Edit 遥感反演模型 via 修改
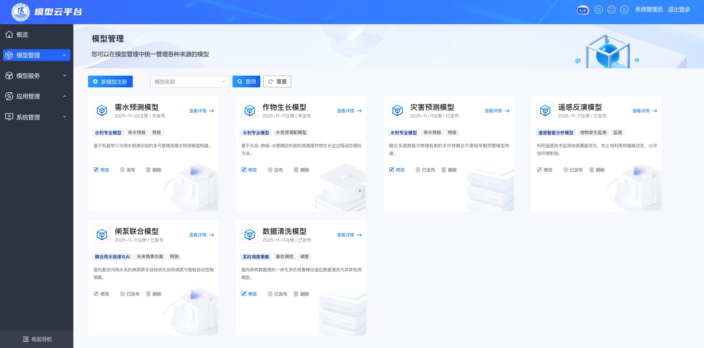704x348 pixels. [545, 170]
